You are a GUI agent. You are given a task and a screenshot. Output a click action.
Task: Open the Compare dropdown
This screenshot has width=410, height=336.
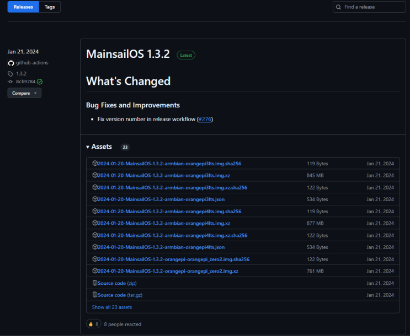coord(24,93)
